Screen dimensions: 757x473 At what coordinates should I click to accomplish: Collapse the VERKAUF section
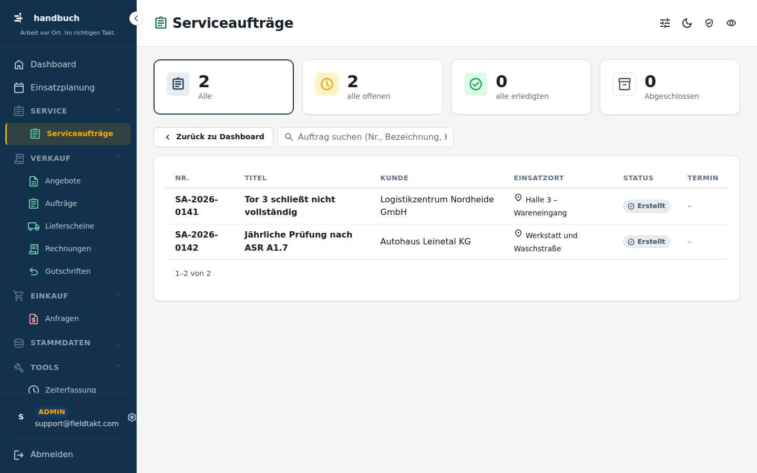pyautogui.click(x=68, y=158)
